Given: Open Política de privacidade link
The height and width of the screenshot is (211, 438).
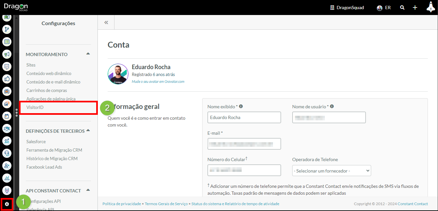Looking at the screenshot, I should pos(122,204).
